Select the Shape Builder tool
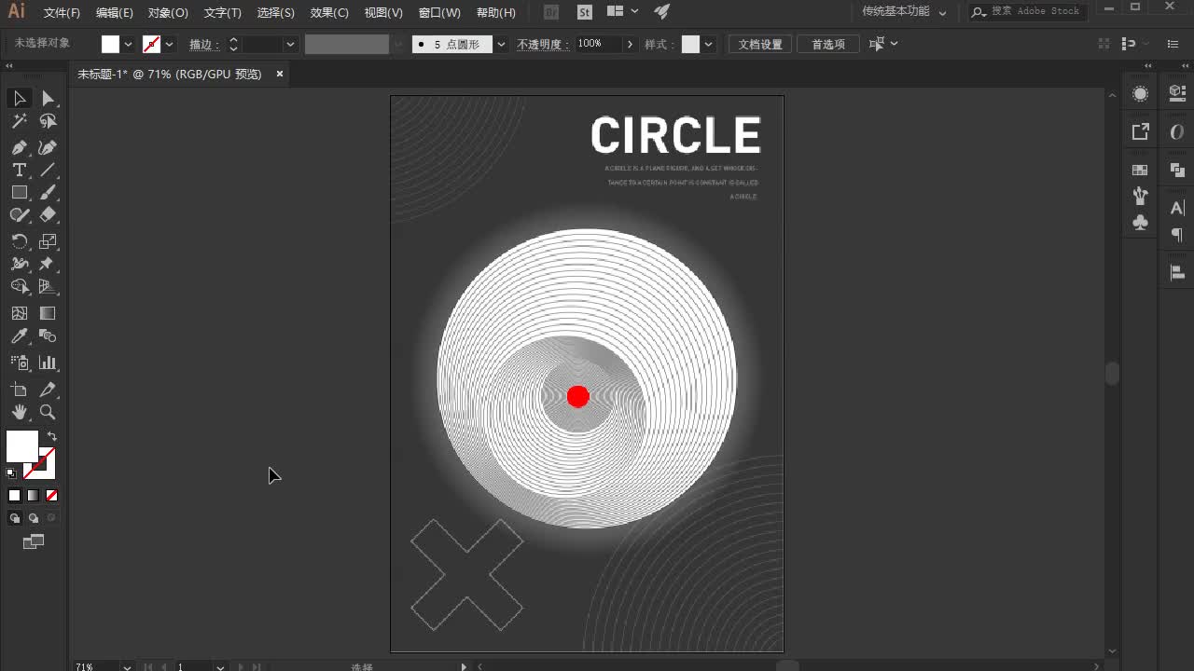Screen dimensions: 1194x671 click(x=19, y=286)
